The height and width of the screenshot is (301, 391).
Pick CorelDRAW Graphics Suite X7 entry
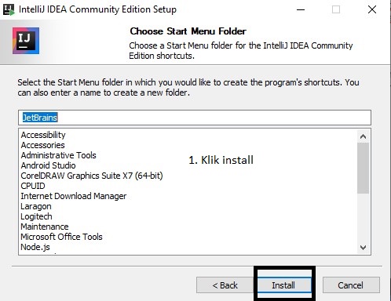[92, 176]
